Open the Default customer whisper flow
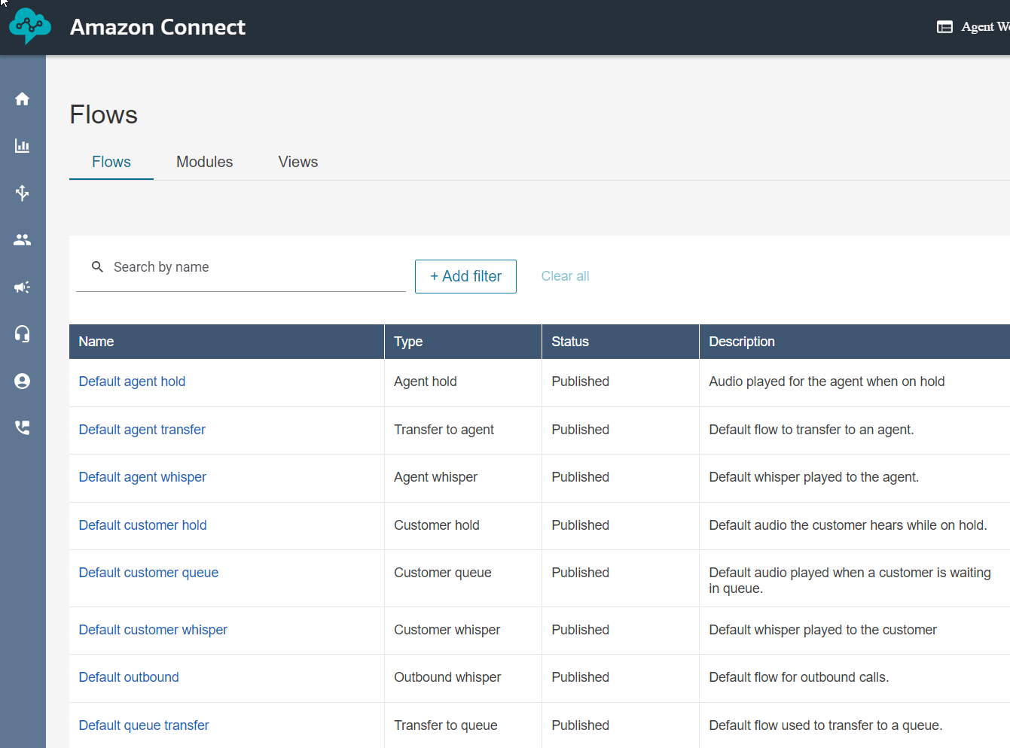 [153, 630]
